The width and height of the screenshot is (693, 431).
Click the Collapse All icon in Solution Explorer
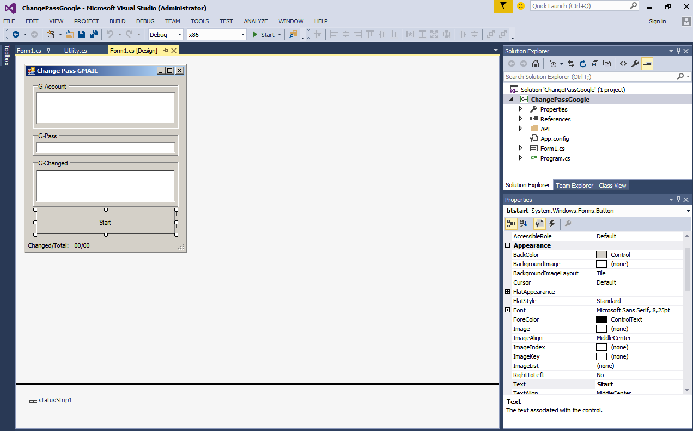(595, 64)
